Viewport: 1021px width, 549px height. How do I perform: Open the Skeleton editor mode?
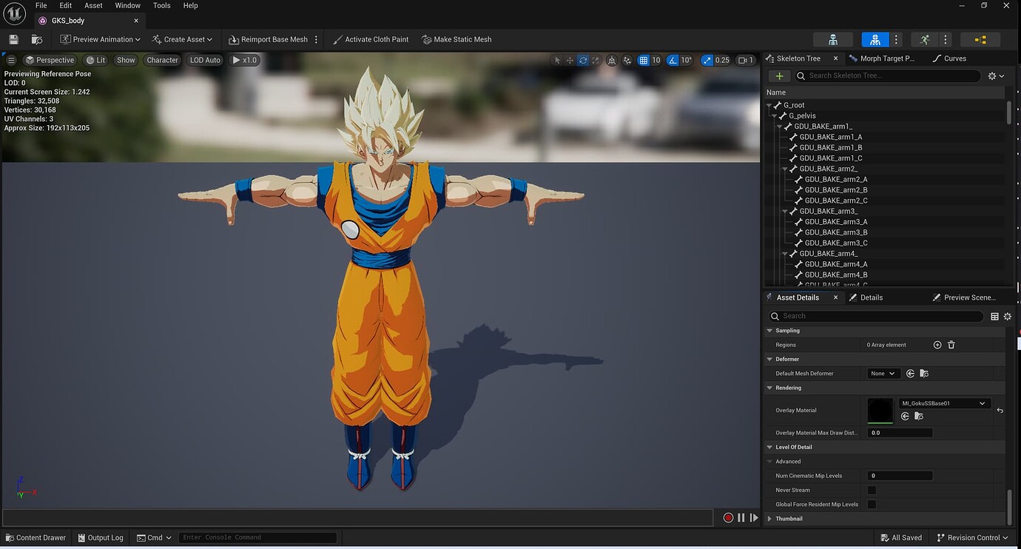click(x=833, y=39)
